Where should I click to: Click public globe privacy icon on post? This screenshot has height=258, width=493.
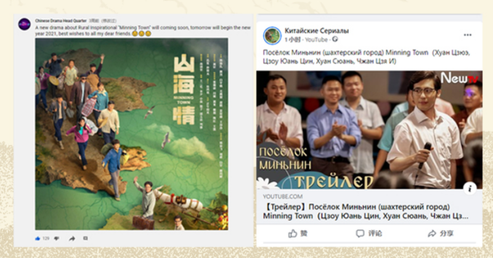point(335,39)
